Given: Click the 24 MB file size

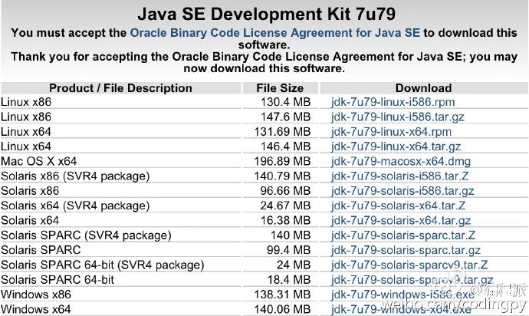Looking at the screenshot, I should (294, 265).
